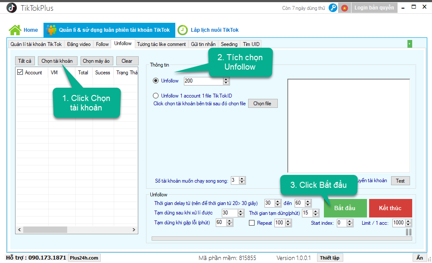The image size is (432, 263).
Task: Switch to the Seeding tab
Action: (x=229, y=44)
